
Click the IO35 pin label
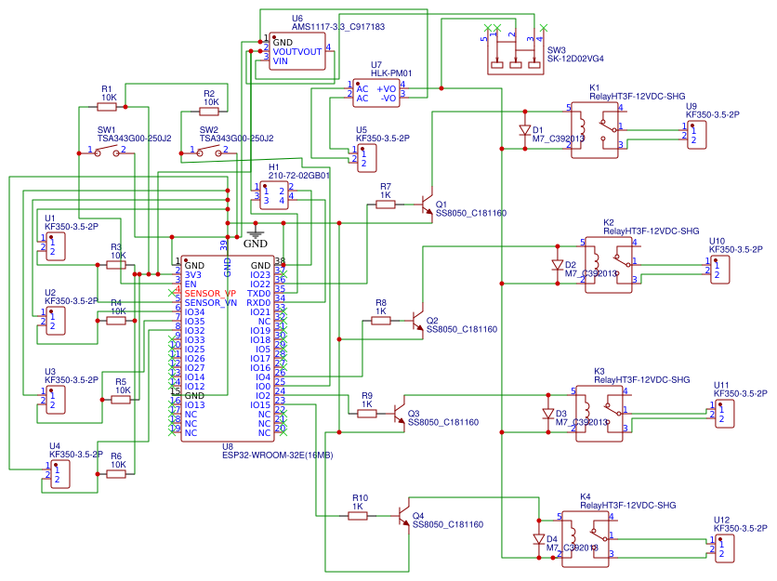coord(194,322)
